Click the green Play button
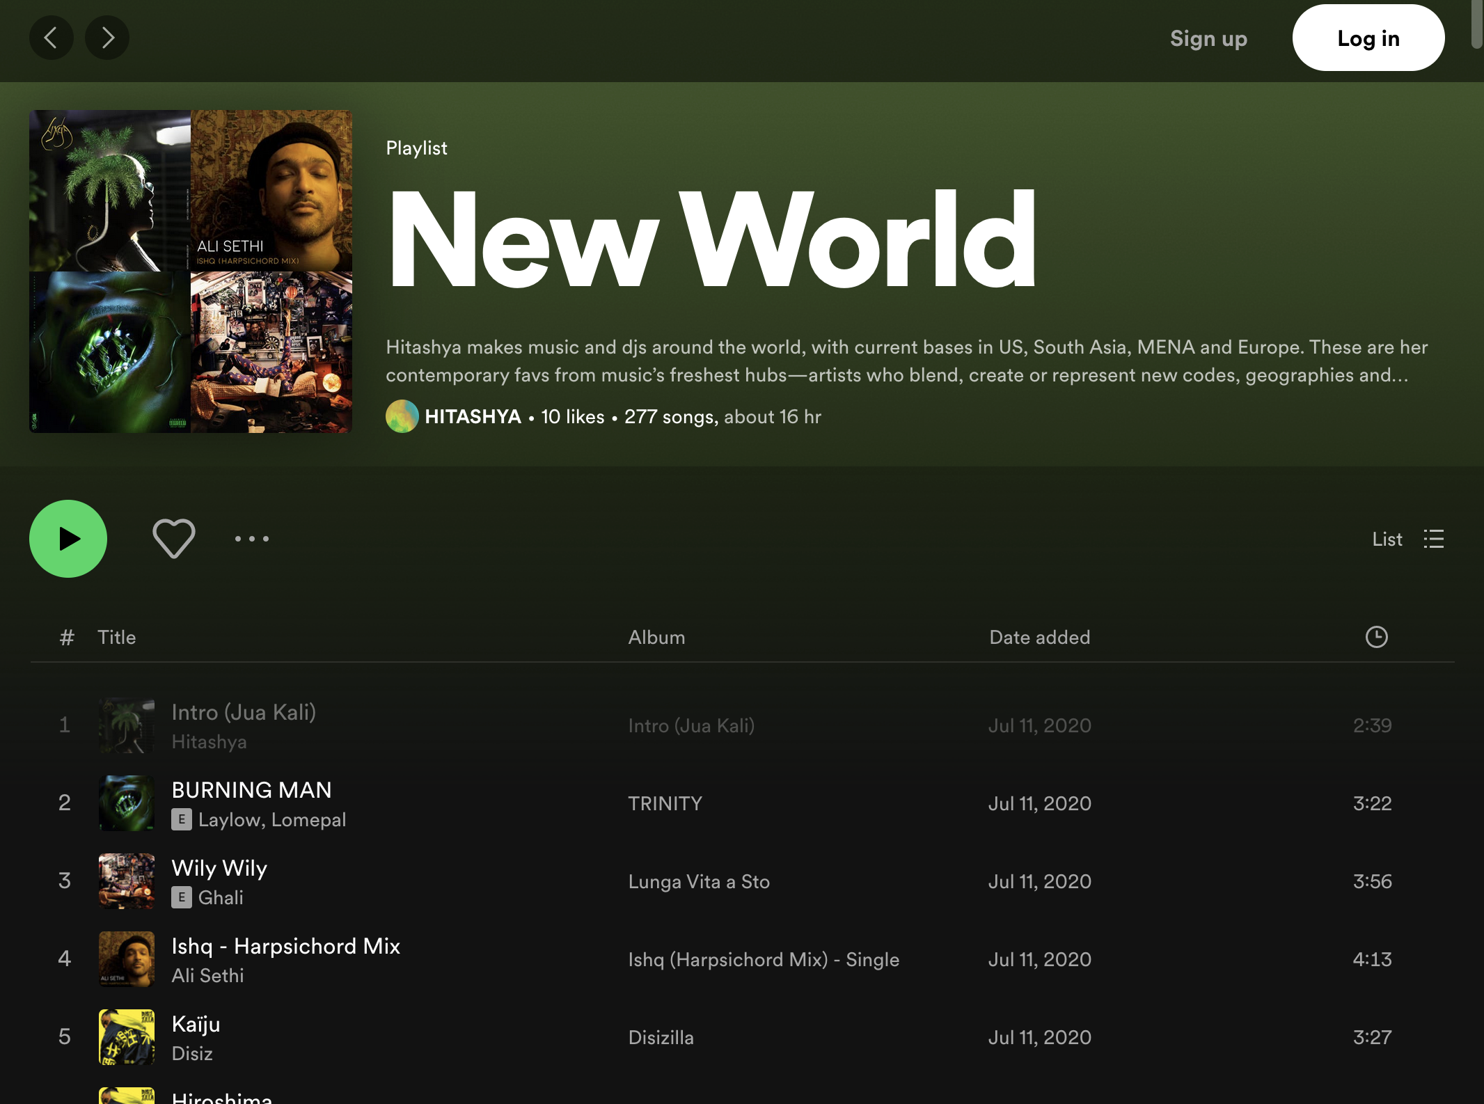Viewport: 1484px width, 1104px height. click(x=68, y=539)
